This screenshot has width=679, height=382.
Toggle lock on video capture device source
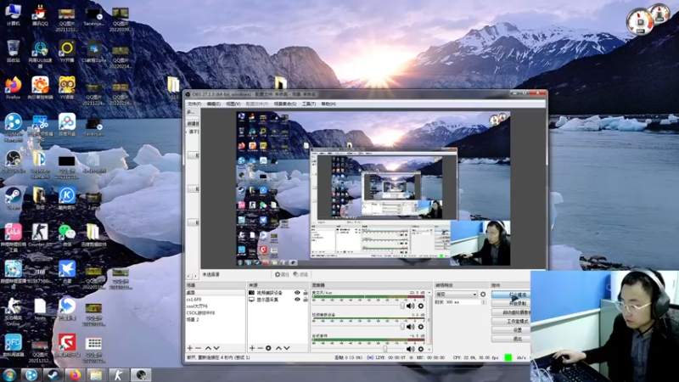[306, 293]
